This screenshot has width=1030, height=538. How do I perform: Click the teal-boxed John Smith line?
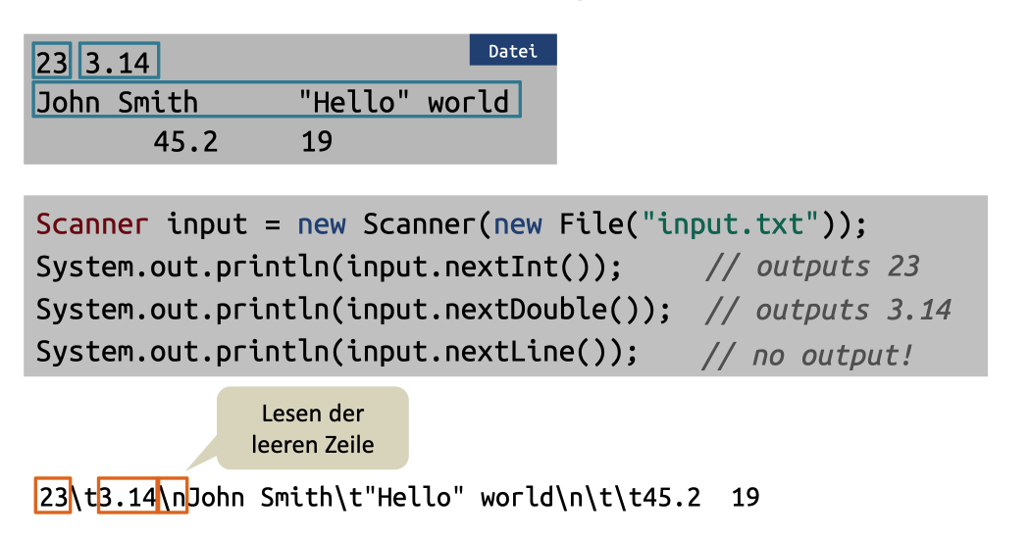click(x=276, y=102)
